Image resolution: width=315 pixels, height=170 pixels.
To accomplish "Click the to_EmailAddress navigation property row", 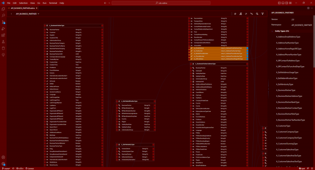I will (218, 48).
